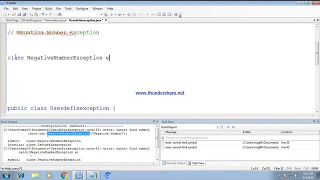This screenshot has height=180, width=320.
Task: Open the View menu
Action: (x=24, y=8)
